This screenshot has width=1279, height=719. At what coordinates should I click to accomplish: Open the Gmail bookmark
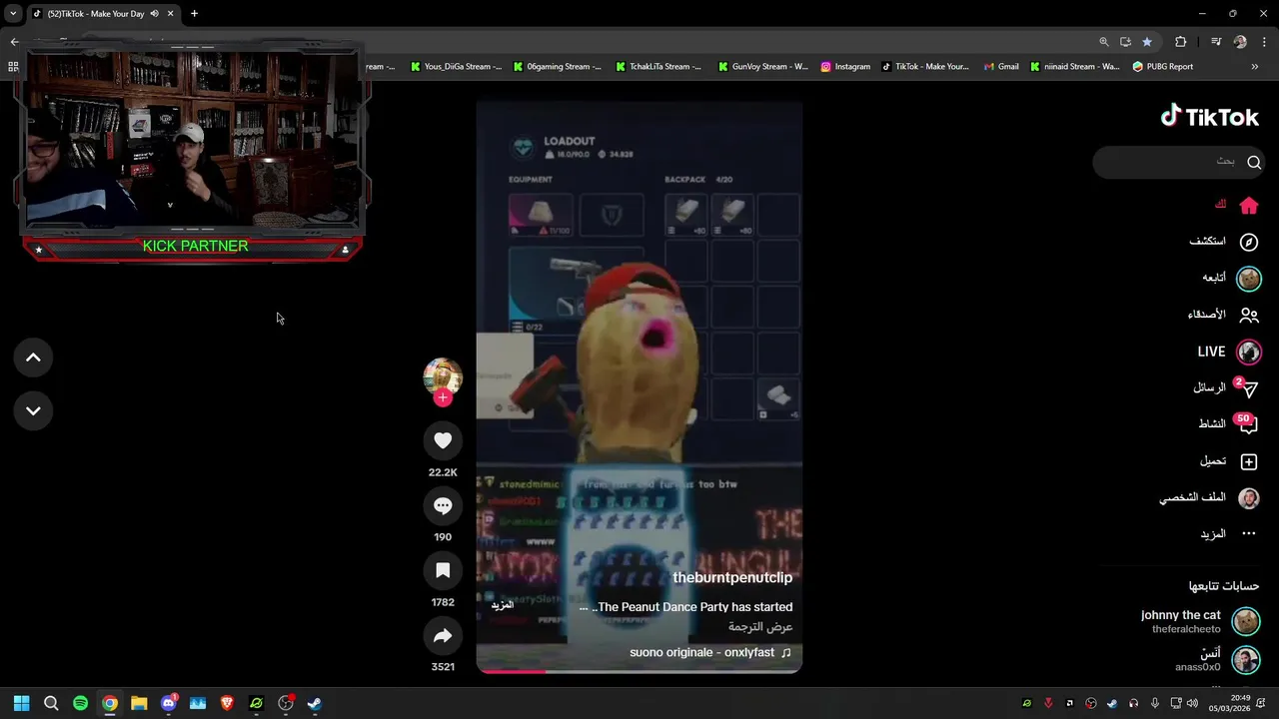1001,67
